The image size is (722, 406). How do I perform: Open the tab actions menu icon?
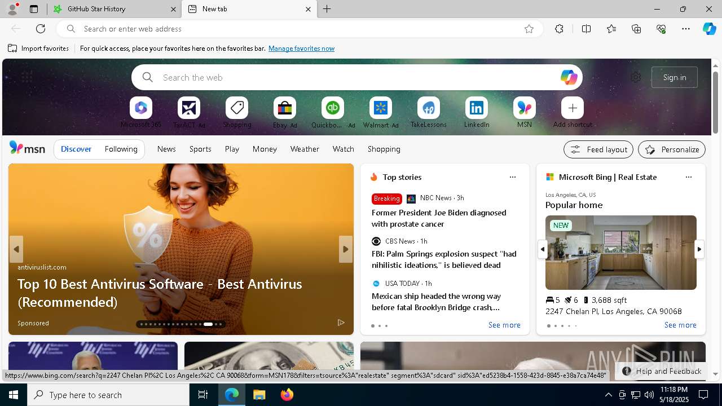(x=34, y=9)
